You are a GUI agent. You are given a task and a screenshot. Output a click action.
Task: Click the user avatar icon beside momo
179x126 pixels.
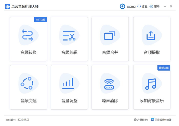tap(122, 6)
